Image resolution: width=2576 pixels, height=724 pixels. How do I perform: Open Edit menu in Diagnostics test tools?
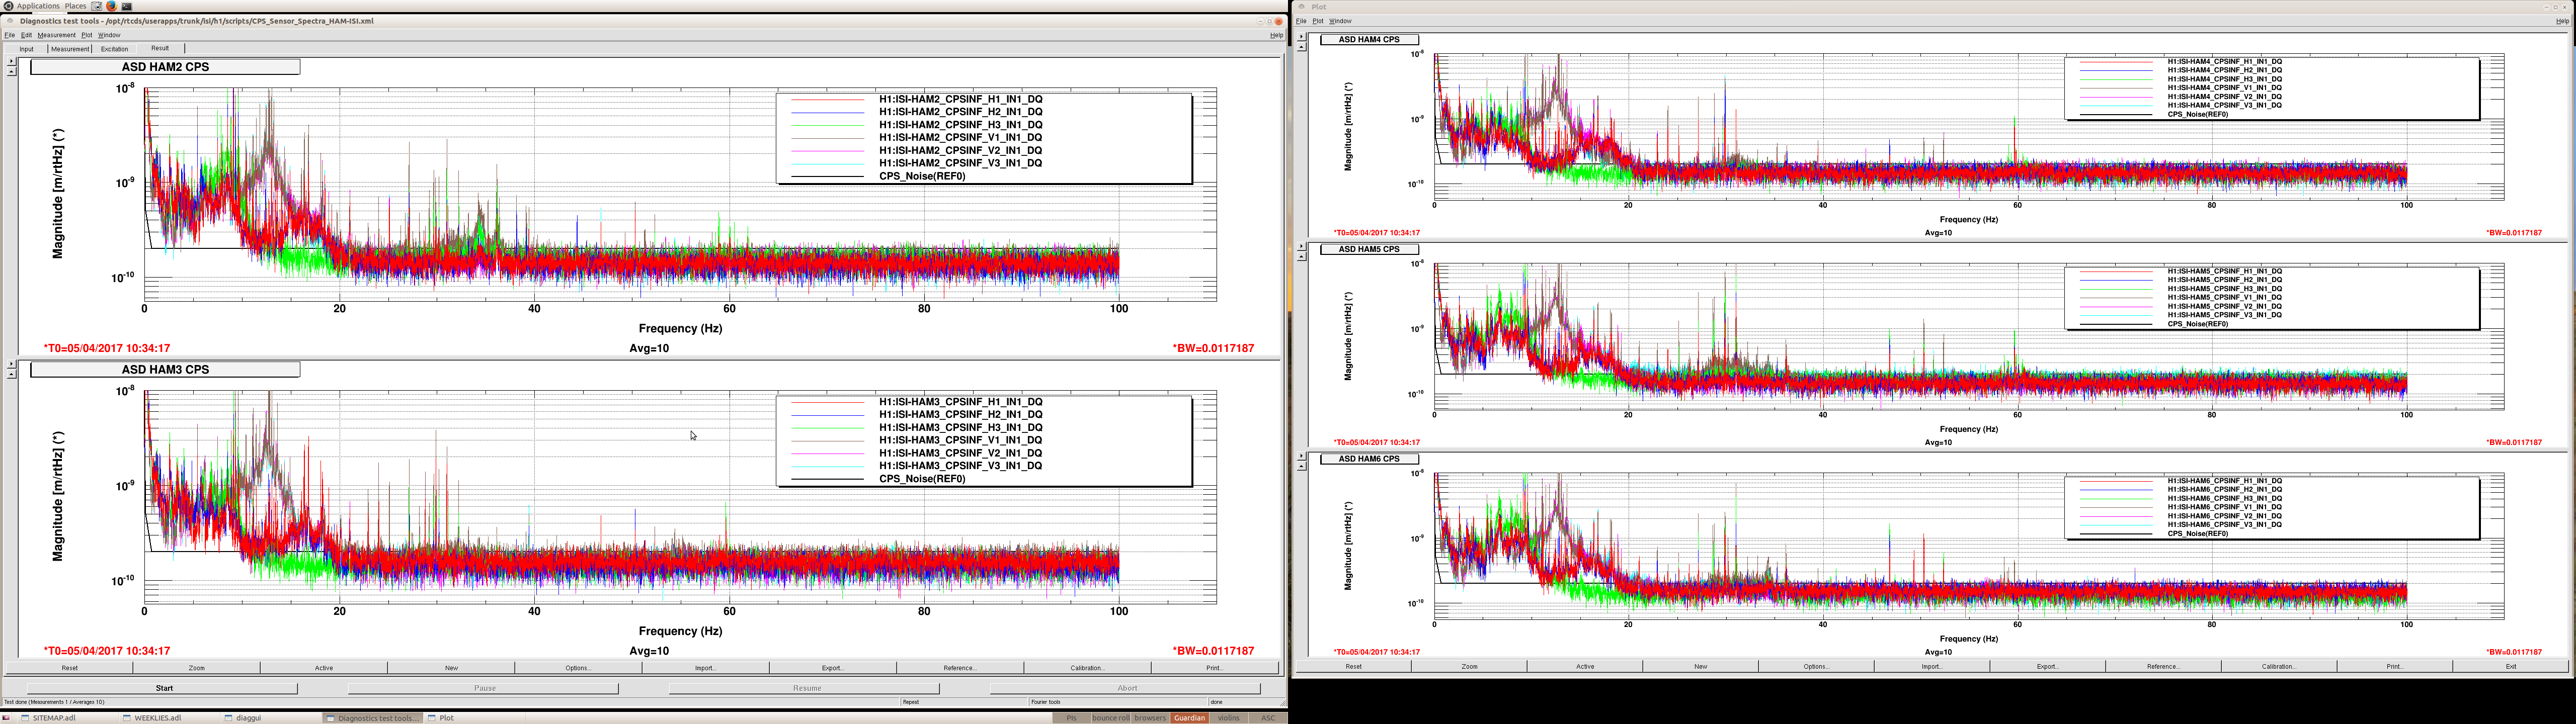coord(26,35)
